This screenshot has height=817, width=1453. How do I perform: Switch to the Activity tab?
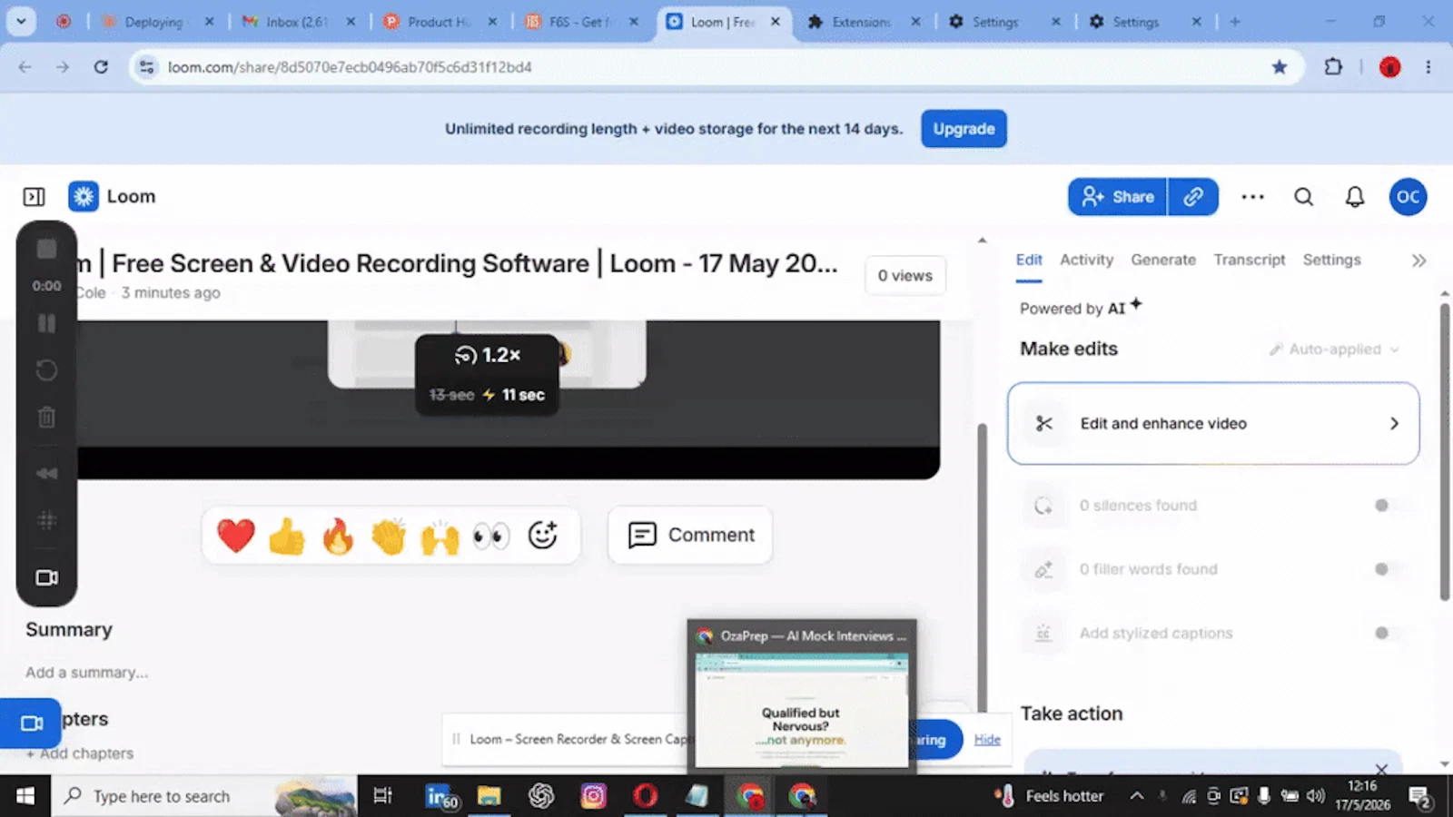[1086, 261]
